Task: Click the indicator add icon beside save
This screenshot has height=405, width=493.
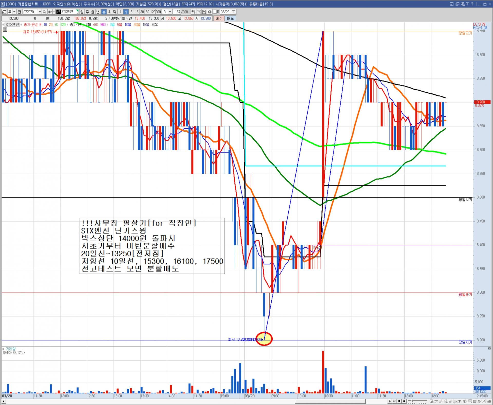Action: (x=199, y=12)
